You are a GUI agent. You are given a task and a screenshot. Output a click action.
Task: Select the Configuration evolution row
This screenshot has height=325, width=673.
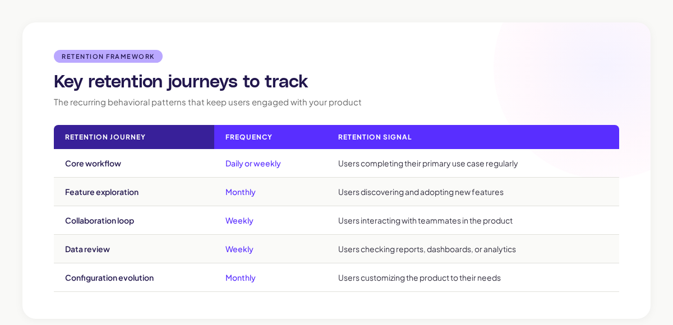click(x=336, y=277)
